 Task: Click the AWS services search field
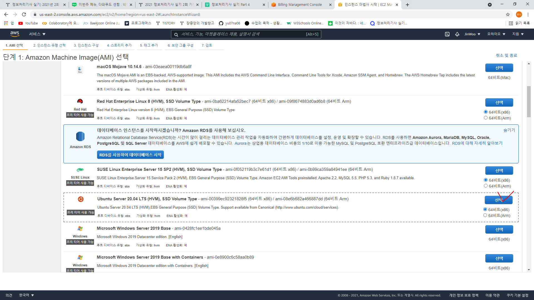coord(246,34)
